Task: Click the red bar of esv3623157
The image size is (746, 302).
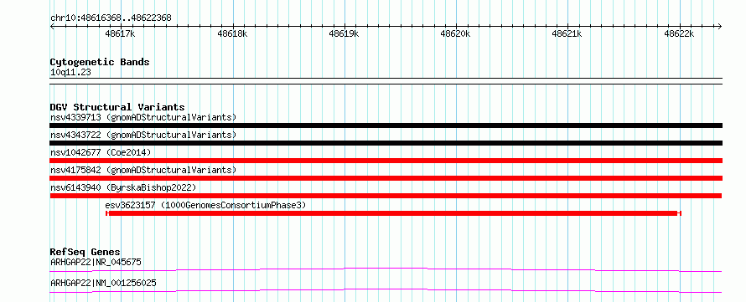Action: (393, 213)
